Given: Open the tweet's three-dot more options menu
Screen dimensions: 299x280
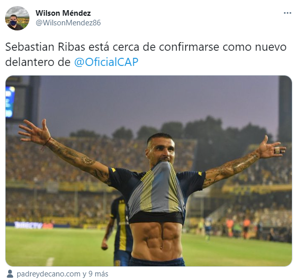Looking at the screenshot, I should (x=287, y=13).
